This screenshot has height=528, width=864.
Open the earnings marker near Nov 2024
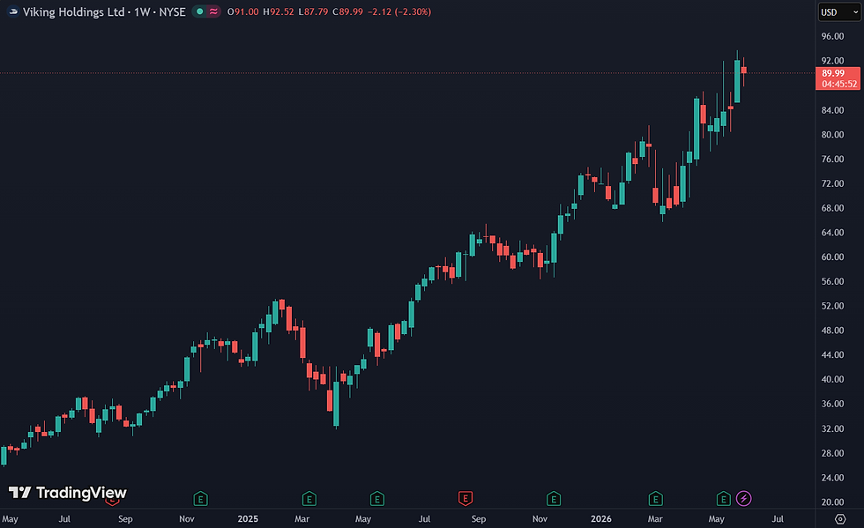pyautogui.click(x=201, y=499)
